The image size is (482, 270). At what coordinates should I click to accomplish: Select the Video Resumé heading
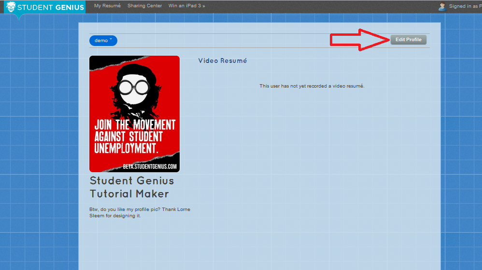click(223, 60)
